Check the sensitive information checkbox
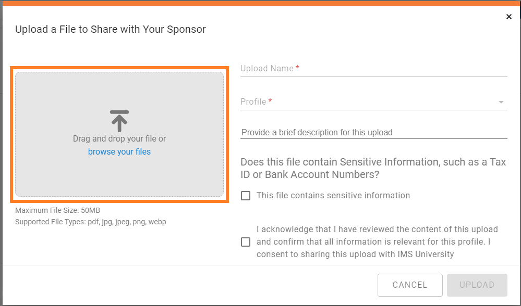The height and width of the screenshot is (306, 521). (x=246, y=196)
